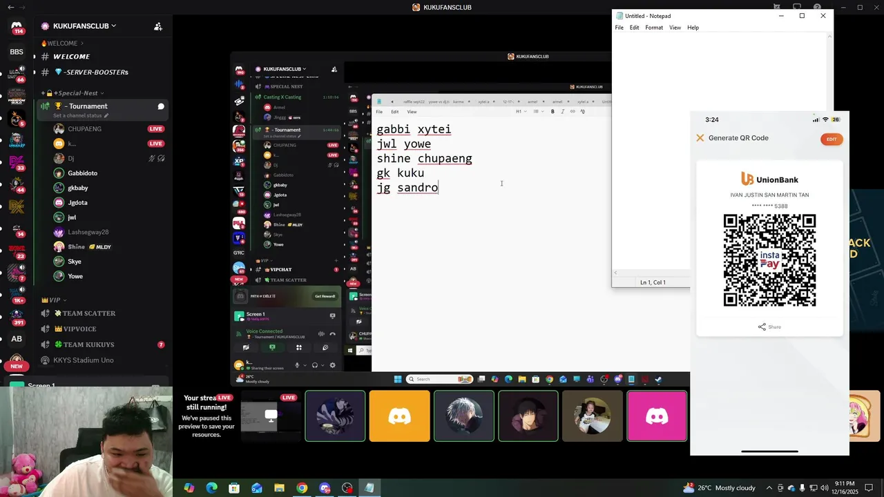This screenshot has height=497, width=884.
Task: Toggle screen share button in streamed voice controls
Action: pyautogui.click(x=272, y=347)
